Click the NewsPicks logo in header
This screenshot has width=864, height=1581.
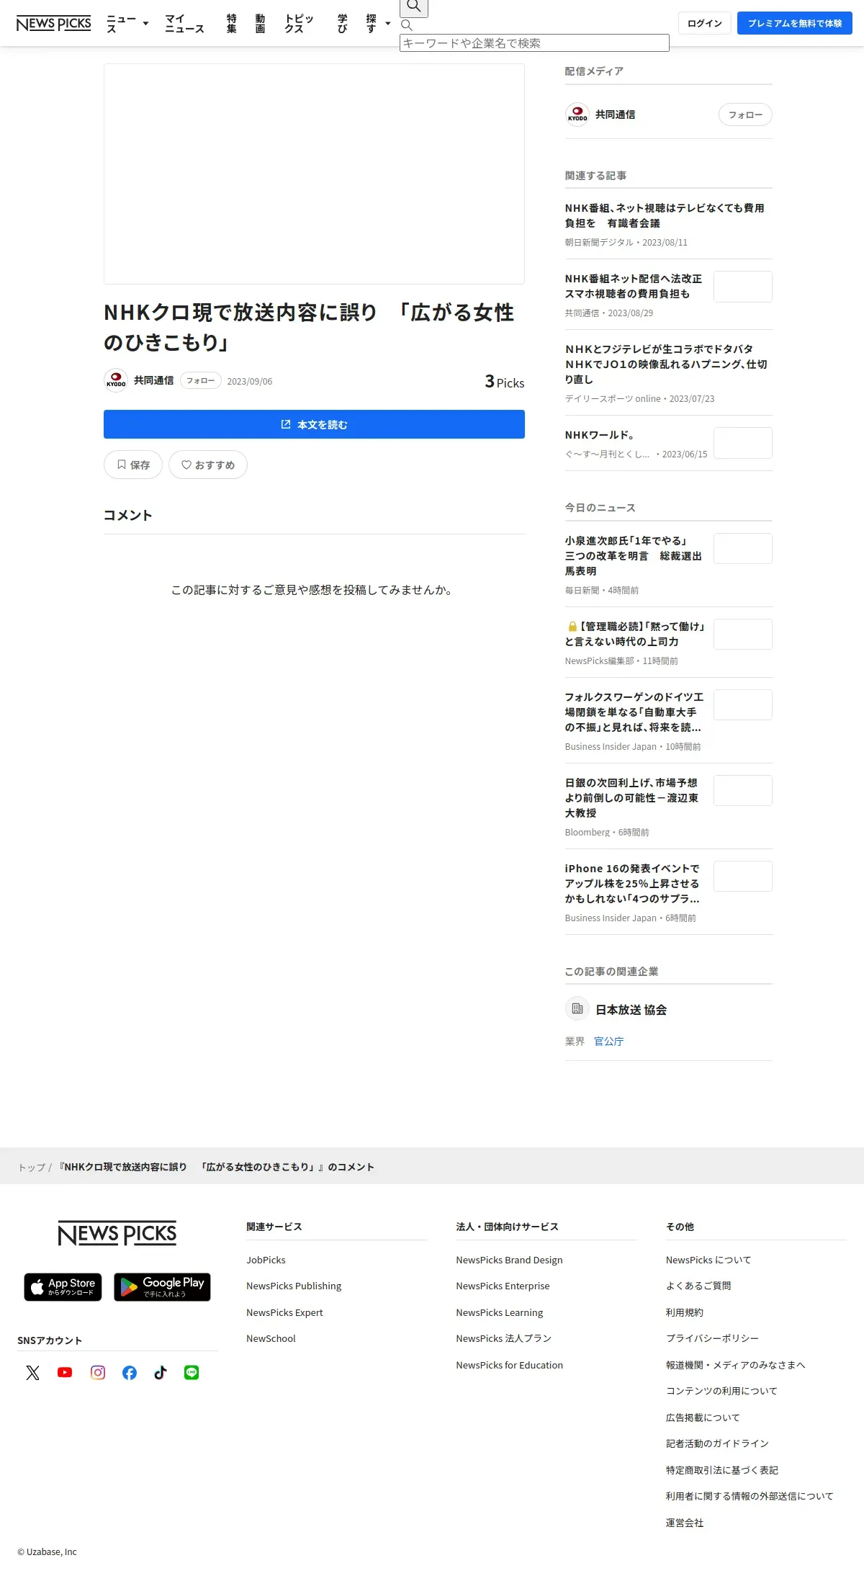pos(54,23)
